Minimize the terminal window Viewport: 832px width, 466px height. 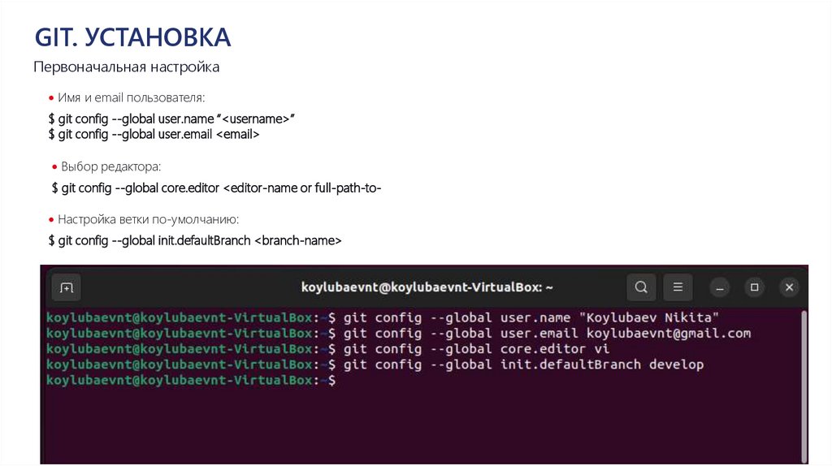point(720,287)
